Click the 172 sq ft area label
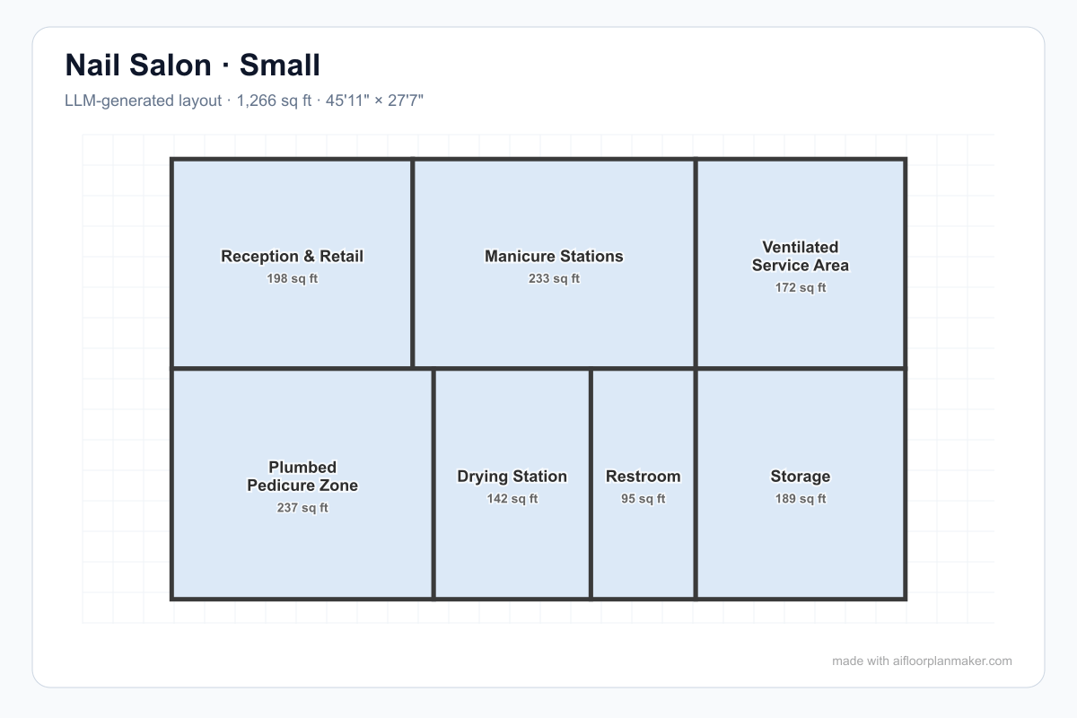This screenshot has width=1077, height=718. 801,288
